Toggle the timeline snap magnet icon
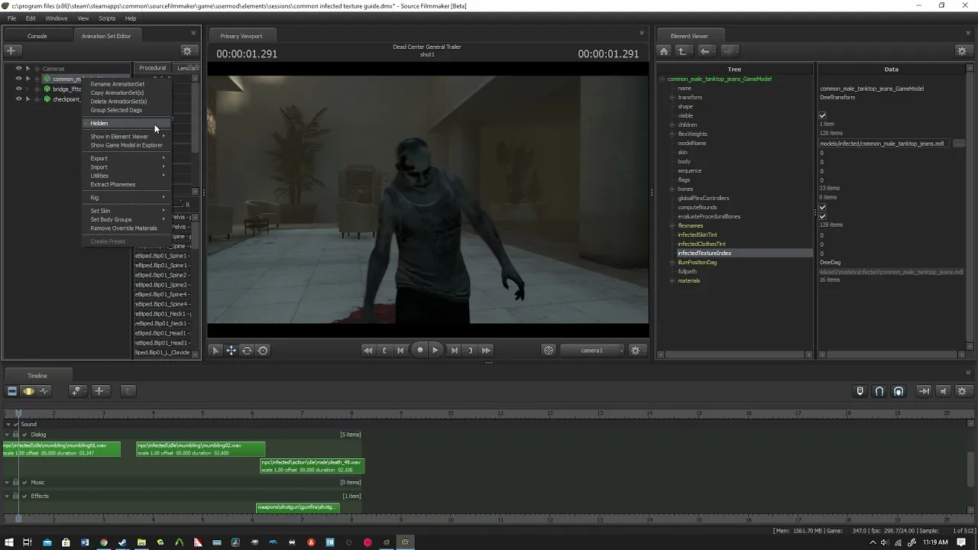 pos(879,391)
